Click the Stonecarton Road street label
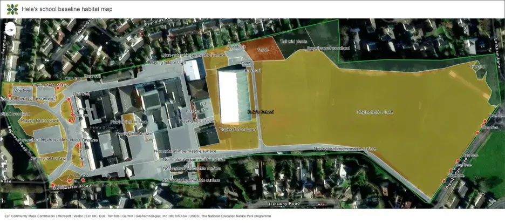505x223 pixels. coord(72,186)
